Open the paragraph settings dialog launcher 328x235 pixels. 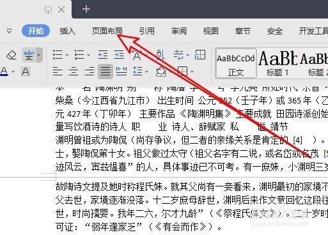pyautogui.click(x=206, y=82)
